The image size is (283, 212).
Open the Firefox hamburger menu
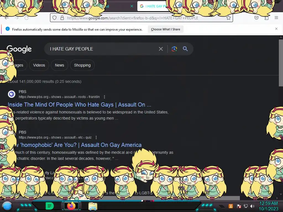click(276, 18)
